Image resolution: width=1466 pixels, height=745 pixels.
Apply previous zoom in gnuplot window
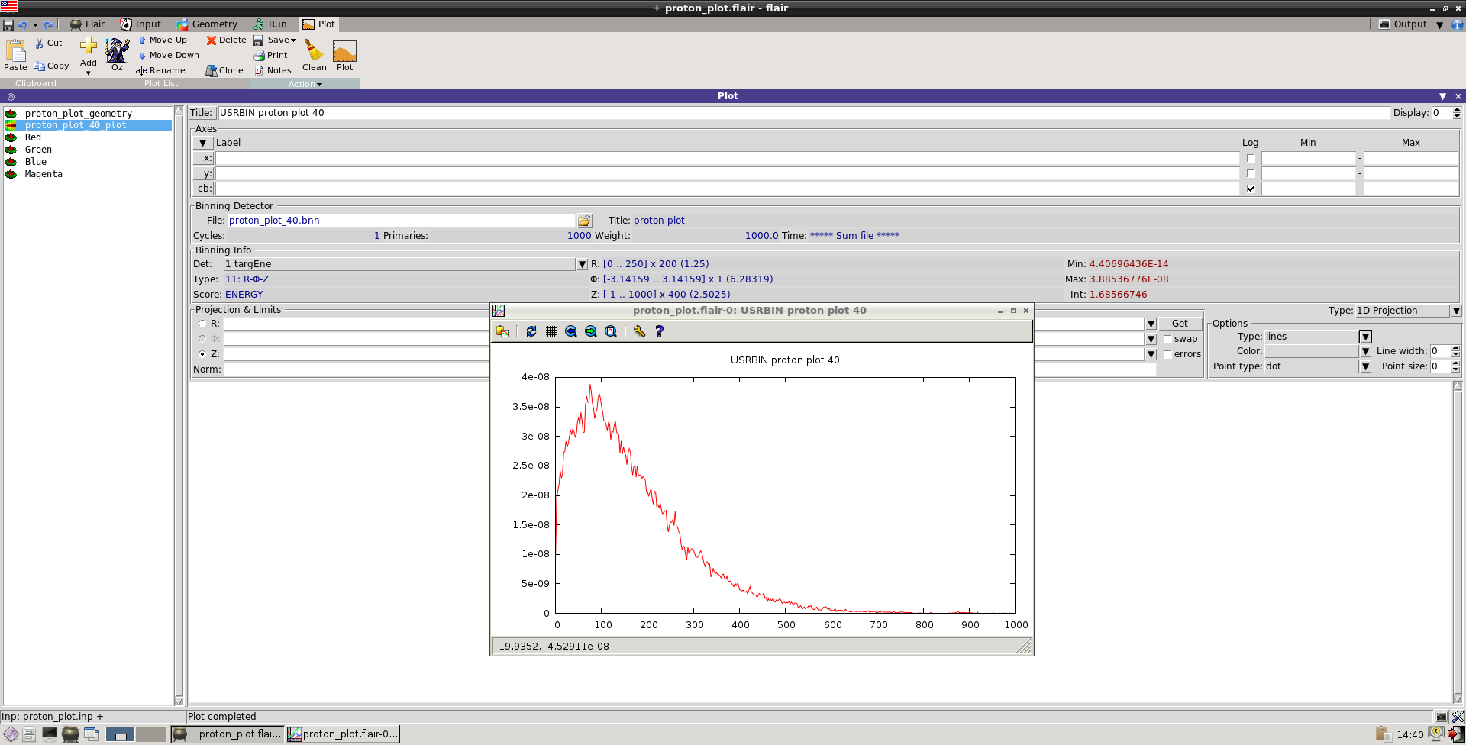pos(571,331)
